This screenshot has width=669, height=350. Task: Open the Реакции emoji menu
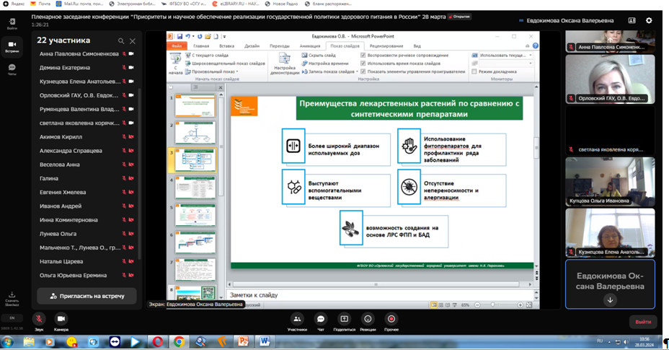368,319
